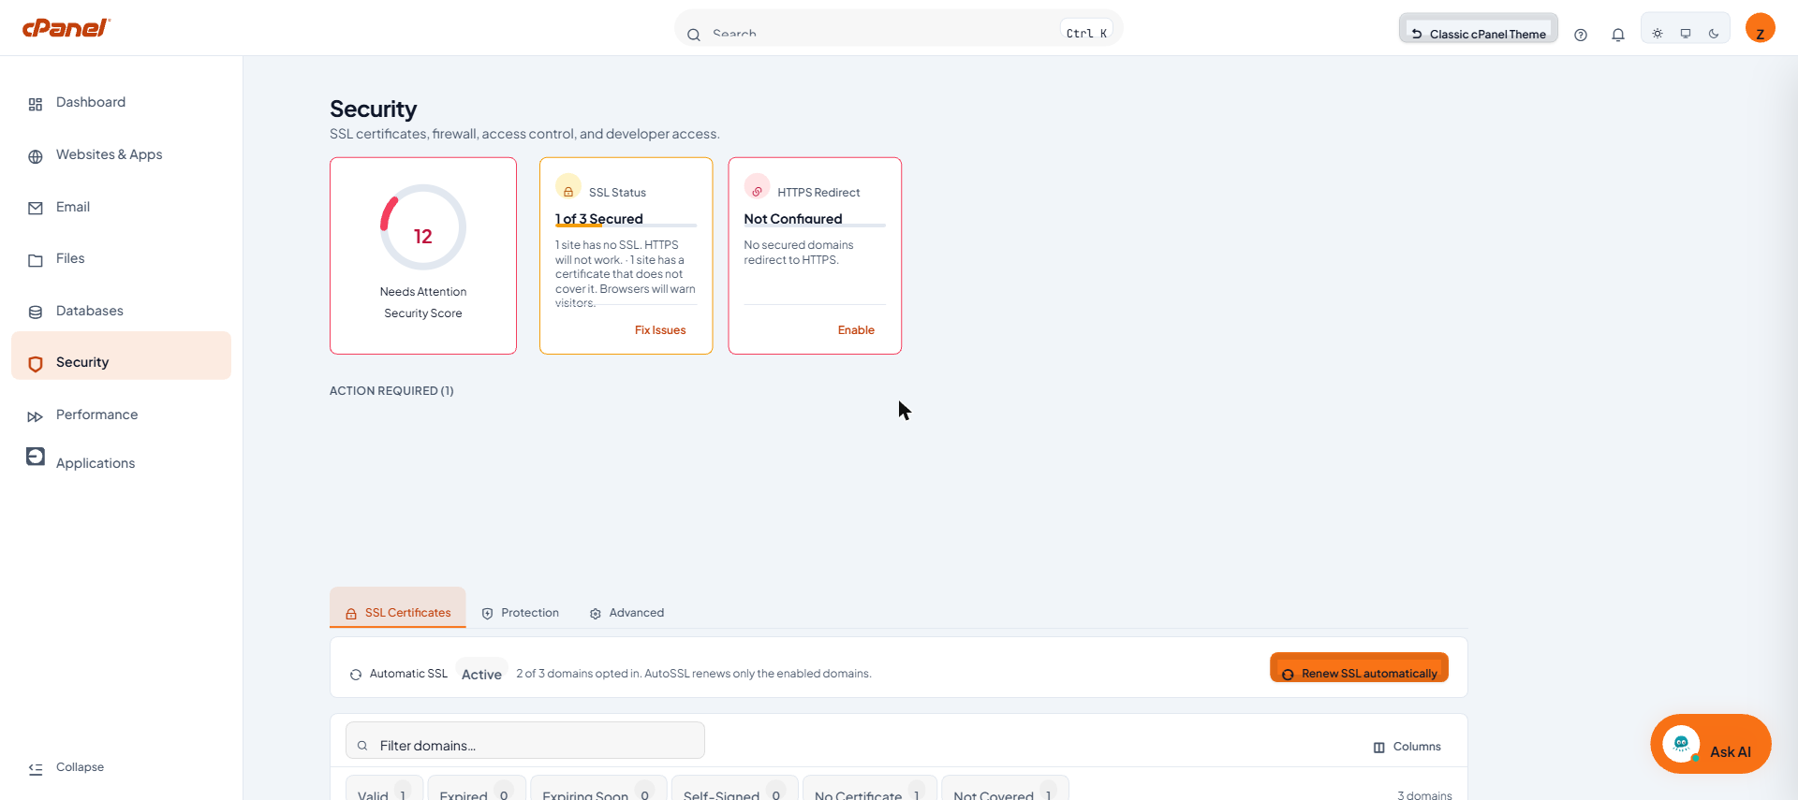Open the Applications section
The image size is (1798, 800).
[121, 462]
